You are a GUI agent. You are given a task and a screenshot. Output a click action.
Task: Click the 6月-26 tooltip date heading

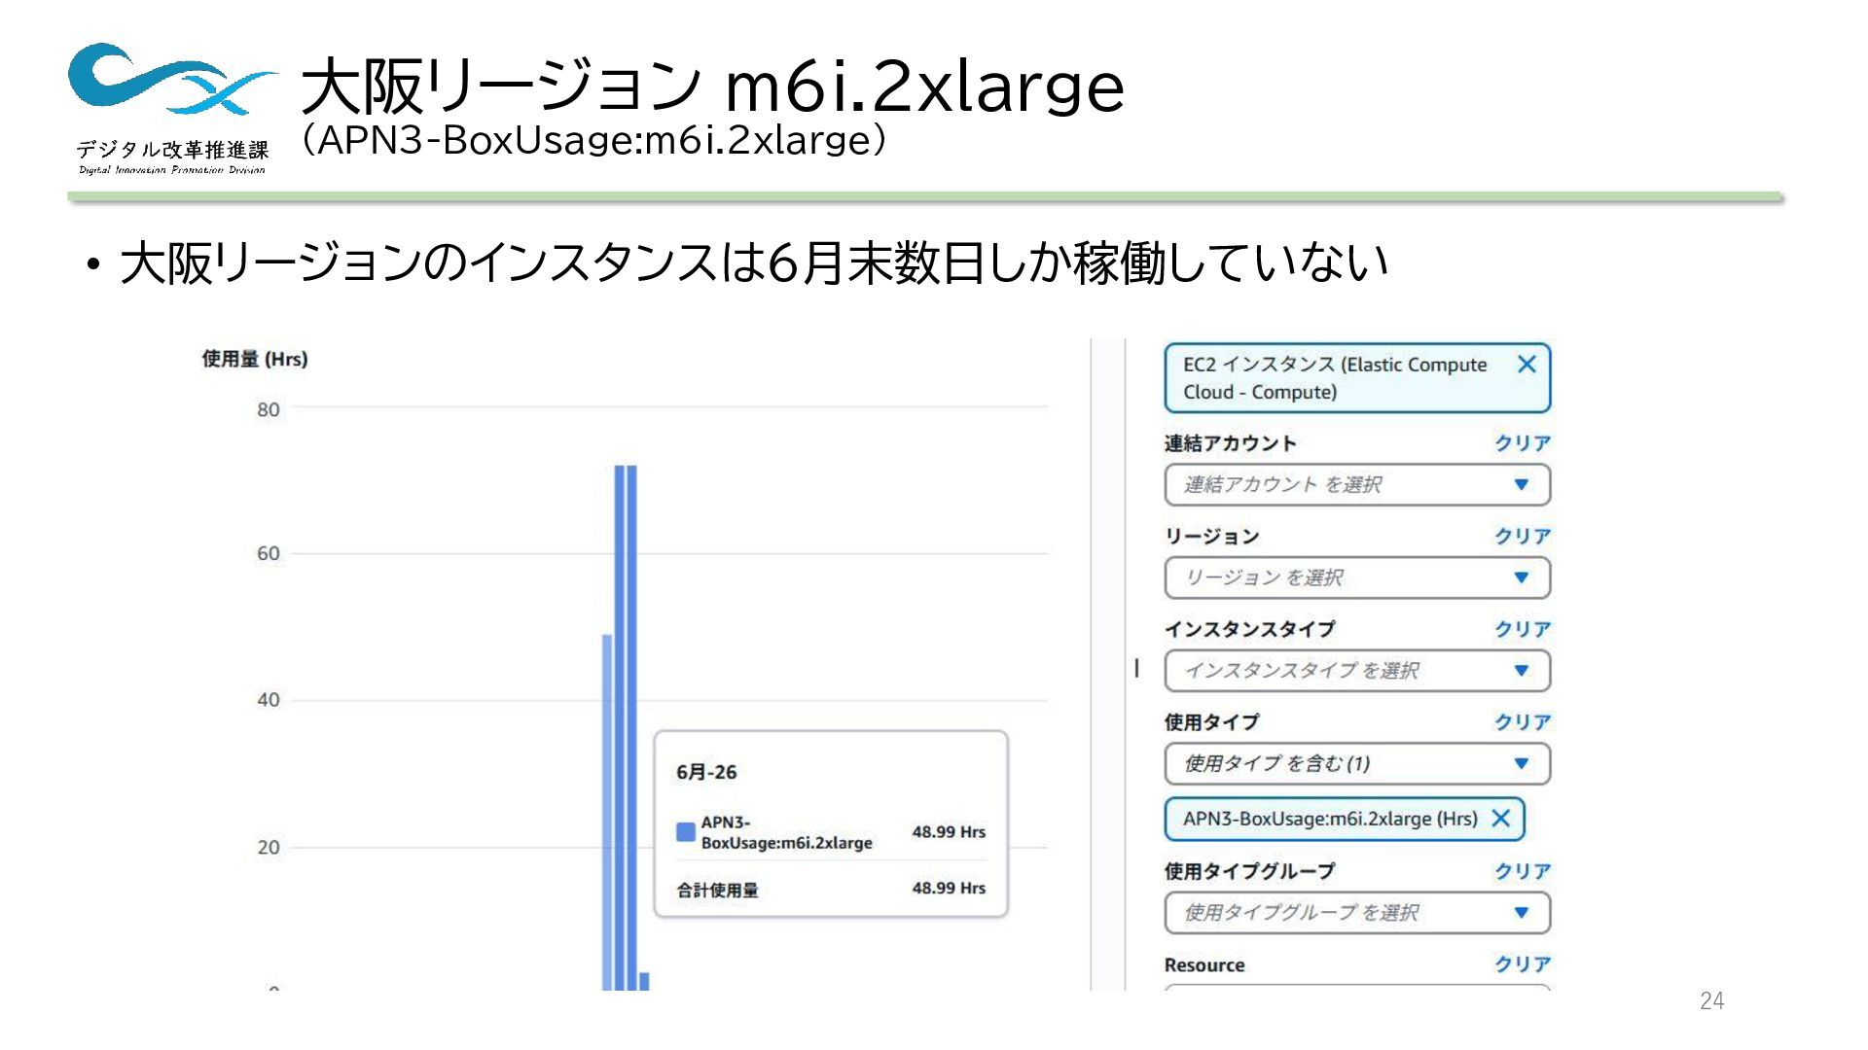point(706,773)
